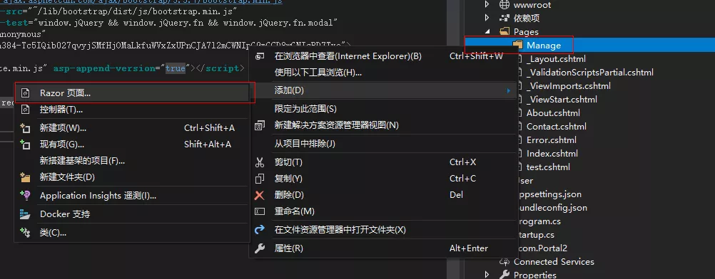715x279 pixels.
Task: Select Contact.cshtml in the tree
Action: point(557,127)
